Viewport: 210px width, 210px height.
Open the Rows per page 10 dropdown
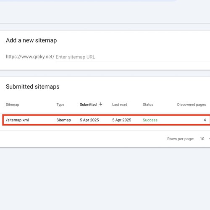[x=205, y=139]
